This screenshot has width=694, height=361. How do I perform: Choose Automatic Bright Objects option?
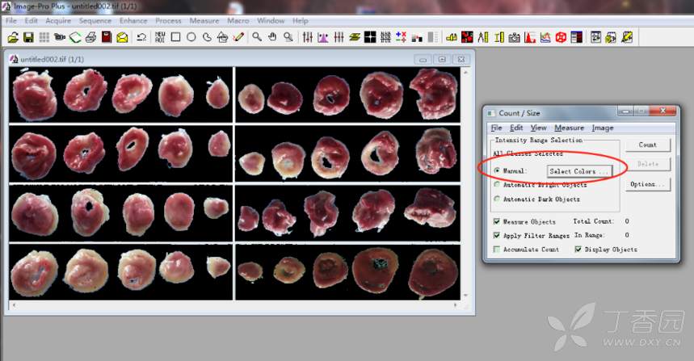pyautogui.click(x=497, y=185)
